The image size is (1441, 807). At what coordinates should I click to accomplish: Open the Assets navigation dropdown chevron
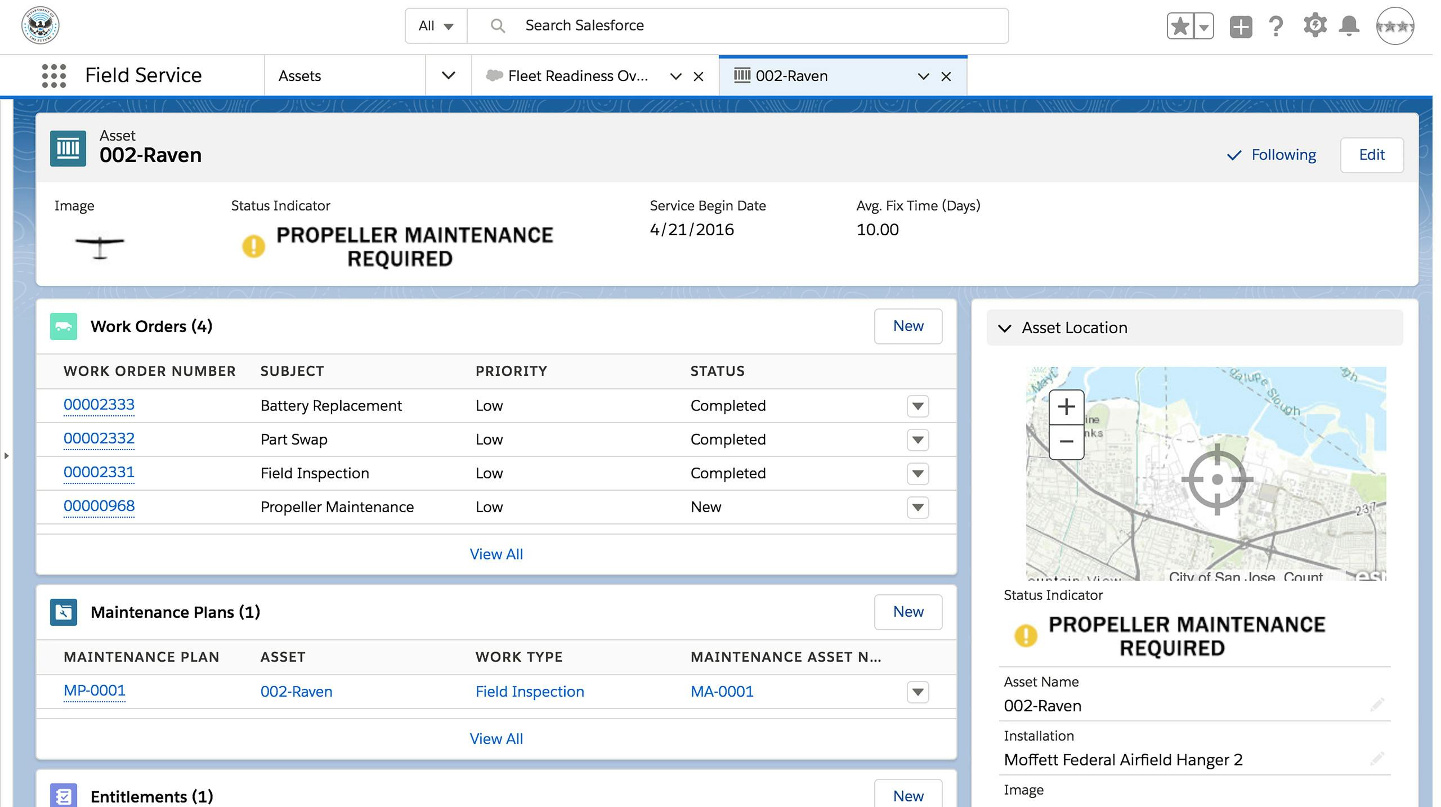pos(448,75)
